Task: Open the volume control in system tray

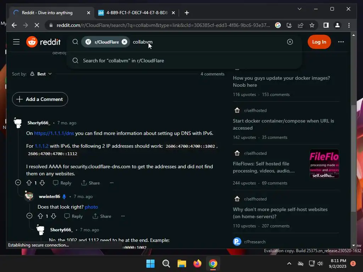Action: pyautogui.click(x=320, y=263)
